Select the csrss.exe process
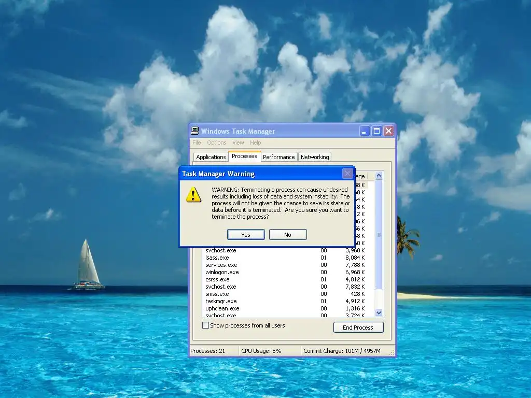Screen dimensions: 531x398 coord(285,279)
